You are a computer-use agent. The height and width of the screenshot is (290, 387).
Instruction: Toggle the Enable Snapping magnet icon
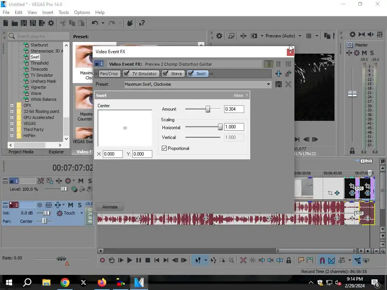click(322, 260)
